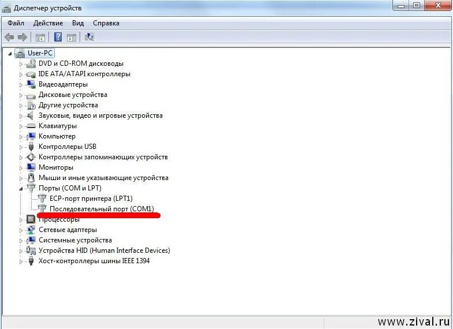Expand the Другие устройства node
Screen dimensions: 453x329
click(x=21, y=106)
